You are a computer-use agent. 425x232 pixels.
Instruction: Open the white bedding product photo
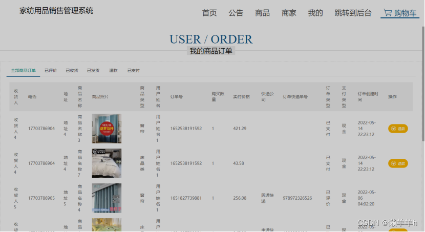(x=107, y=163)
